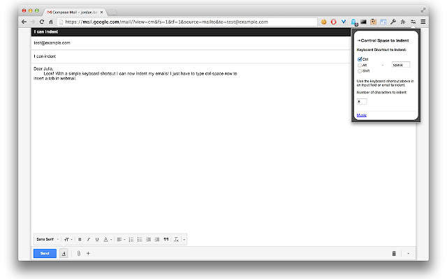Open the browser home page

click(51, 22)
